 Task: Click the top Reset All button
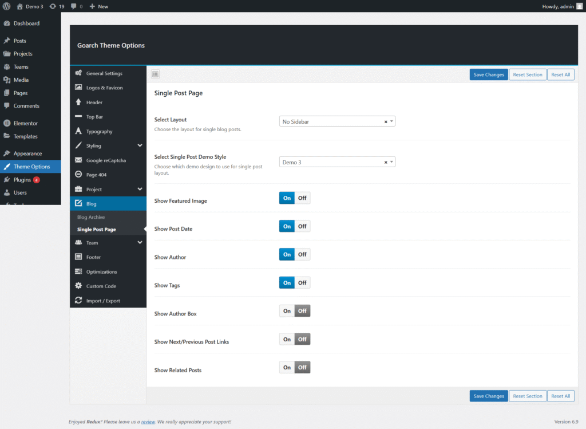pyautogui.click(x=561, y=74)
